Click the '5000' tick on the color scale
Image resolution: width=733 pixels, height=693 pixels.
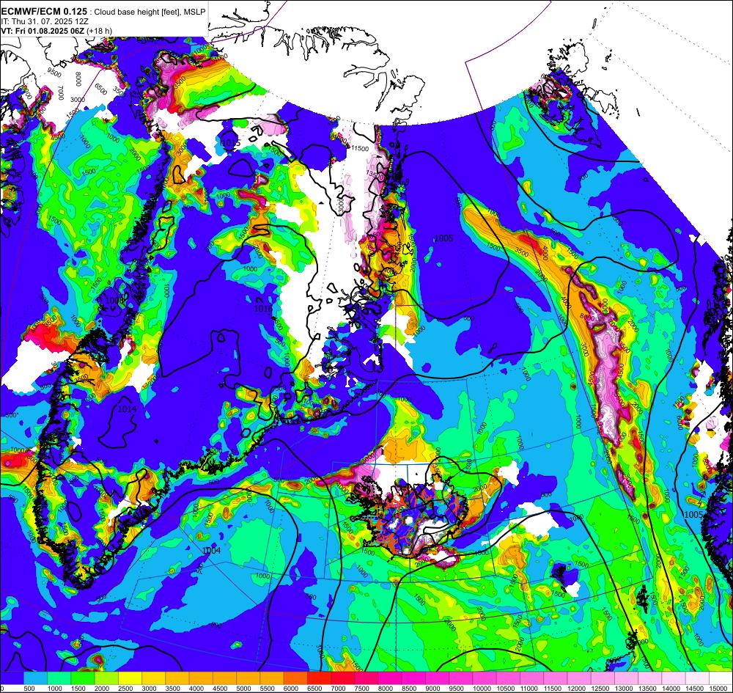tap(243, 689)
